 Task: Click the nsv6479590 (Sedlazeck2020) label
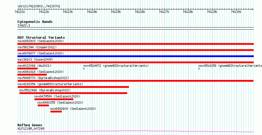pyautogui.click(x=57, y=96)
